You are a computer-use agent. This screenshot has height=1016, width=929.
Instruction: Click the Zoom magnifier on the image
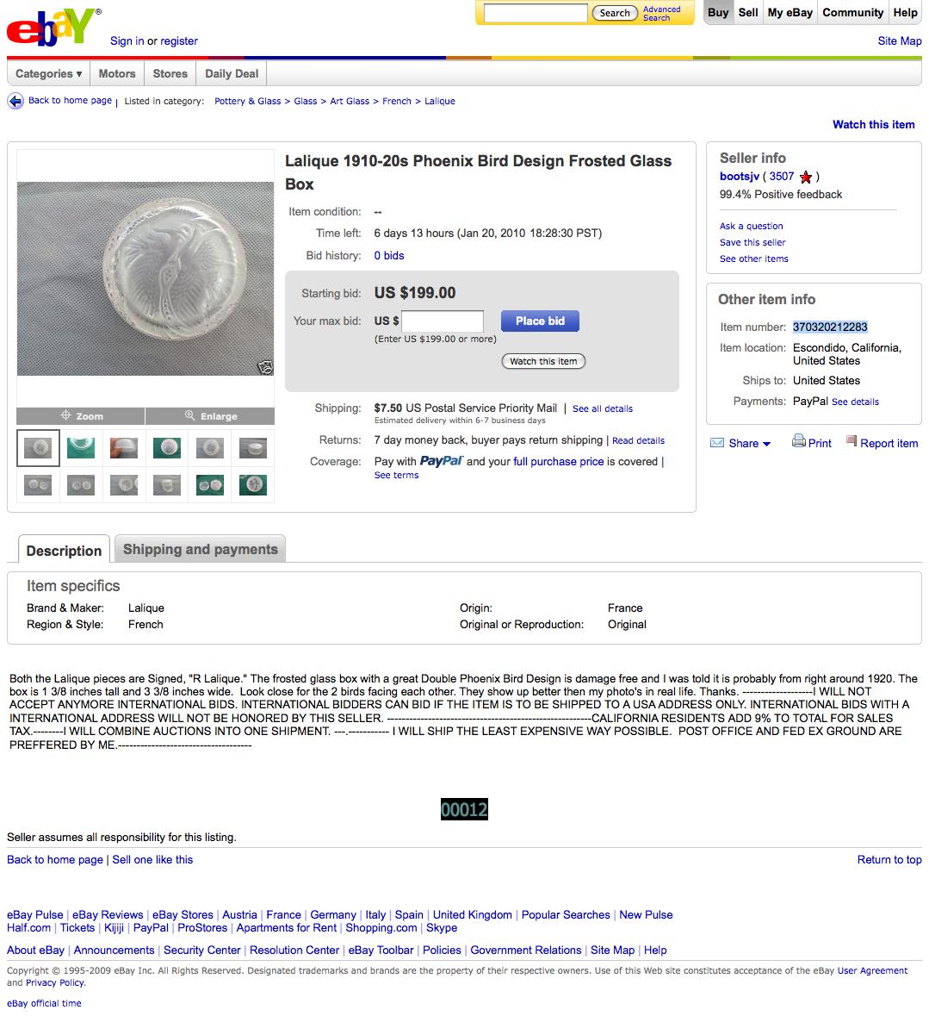[x=80, y=416]
